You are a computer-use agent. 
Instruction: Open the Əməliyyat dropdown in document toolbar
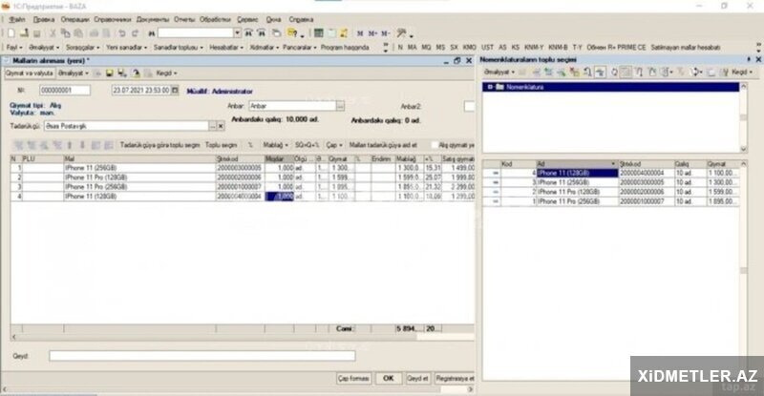coord(74,73)
